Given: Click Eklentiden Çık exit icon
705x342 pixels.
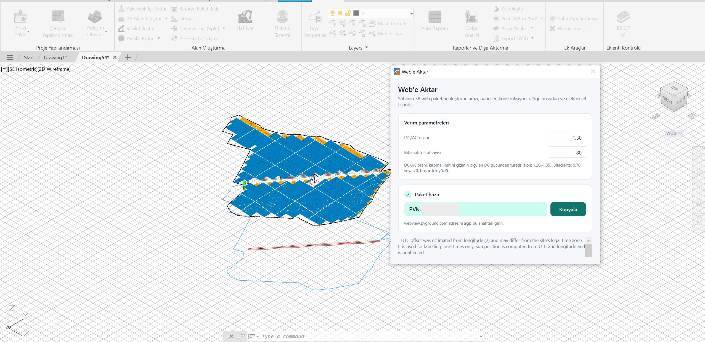Looking at the screenshot, I should (552, 29).
